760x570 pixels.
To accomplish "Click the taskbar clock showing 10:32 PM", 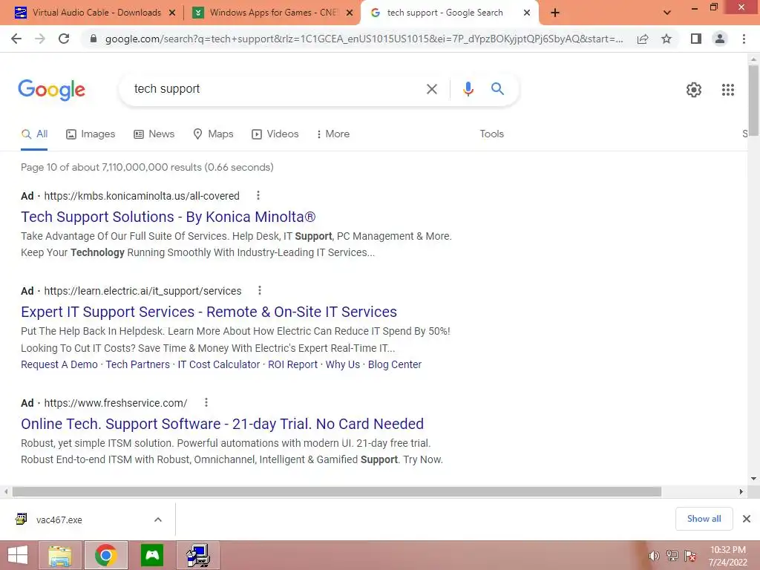I will [x=727, y=556].
